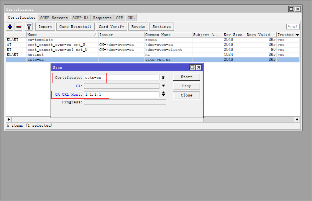Open the Requests tab
This screenshot has width=312, height=201.
[102, 18]
